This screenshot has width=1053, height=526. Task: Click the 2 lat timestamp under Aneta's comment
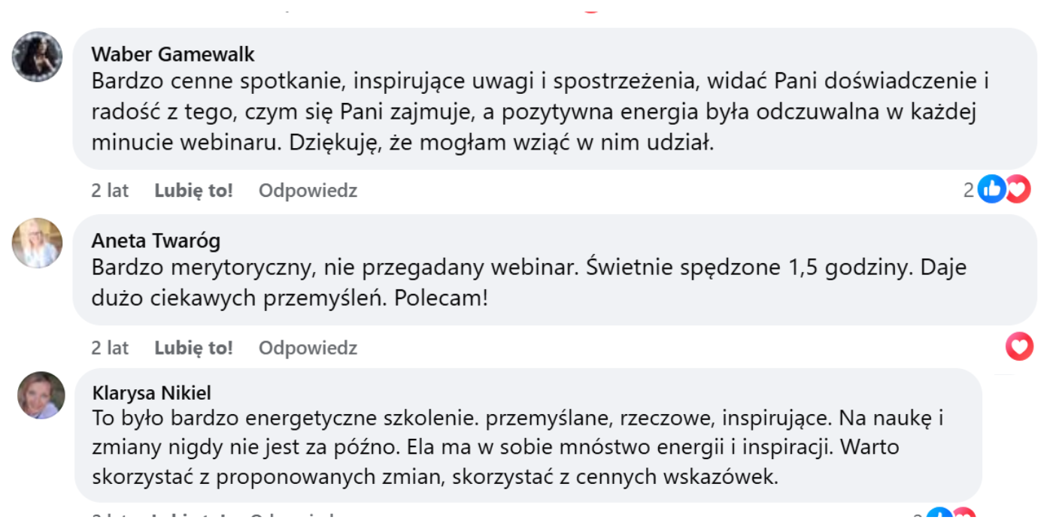[110, 348]
